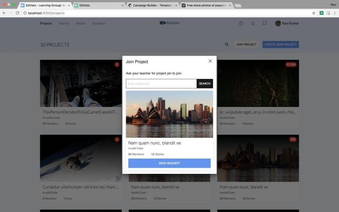
Task: Bookmark page with star icon
Action: pyautogui.click(x=314, y=13)
